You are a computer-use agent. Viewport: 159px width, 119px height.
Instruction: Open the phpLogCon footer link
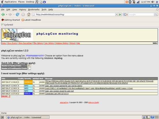pyautogui.click(x=64, y=103)
